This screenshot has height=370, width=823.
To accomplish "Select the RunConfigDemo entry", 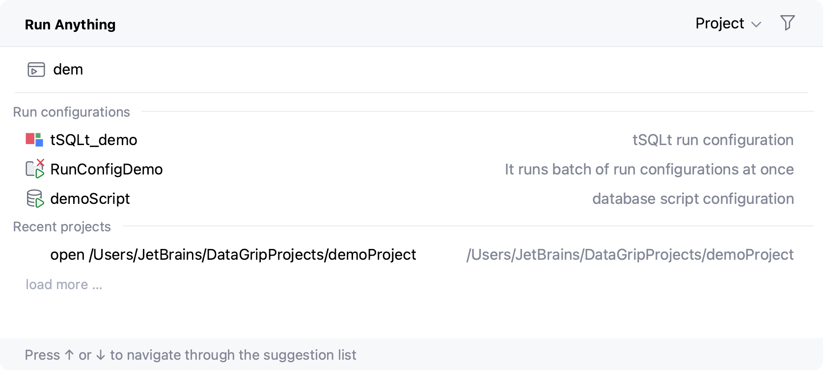I will [x=107, y=170].
